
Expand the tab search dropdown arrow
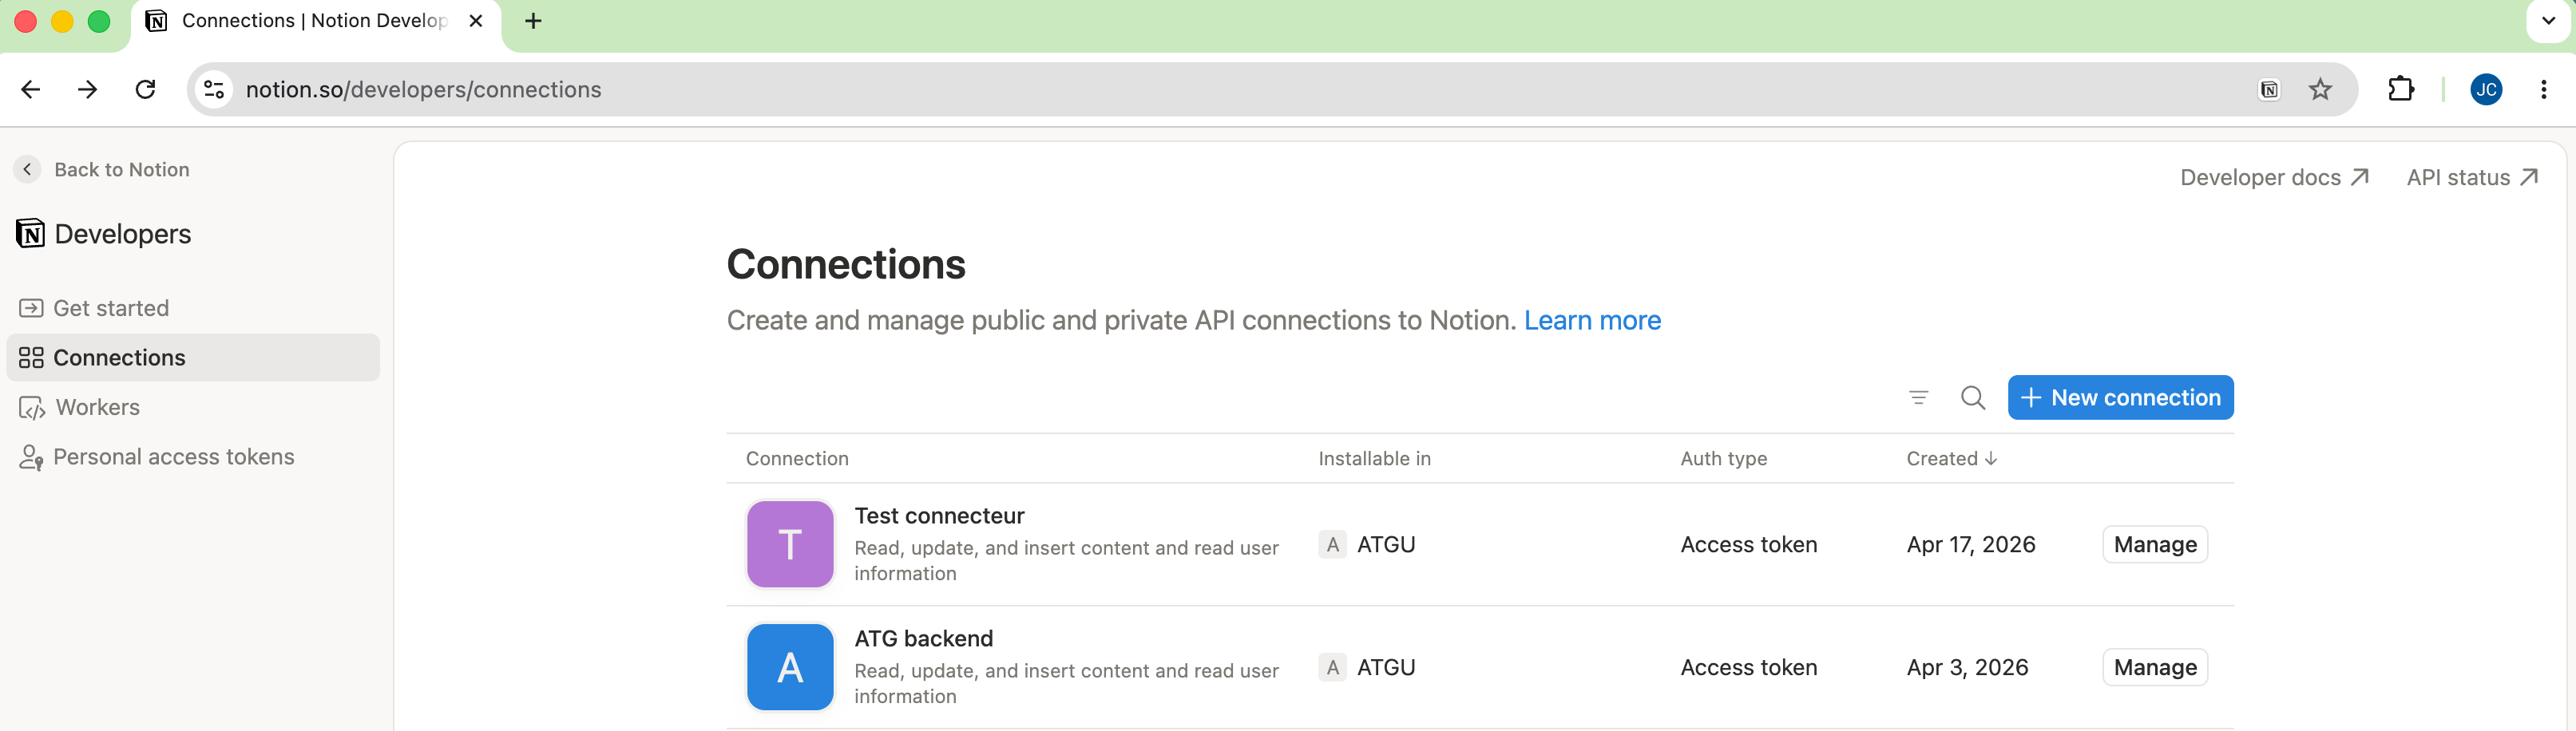pyautogui.click(x=2548, y=21)
